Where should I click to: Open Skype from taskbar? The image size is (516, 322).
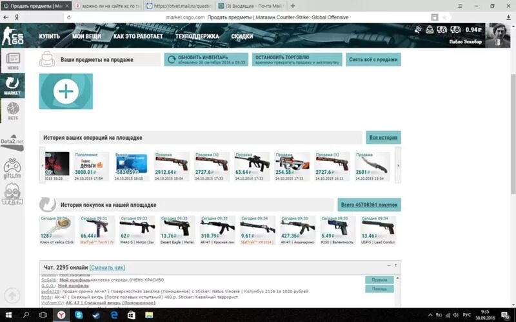(79, 315)
